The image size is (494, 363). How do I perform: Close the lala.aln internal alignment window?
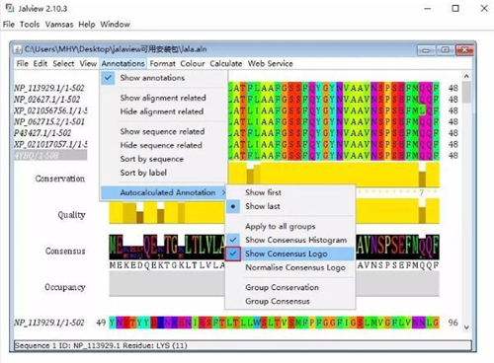point(464,50)
